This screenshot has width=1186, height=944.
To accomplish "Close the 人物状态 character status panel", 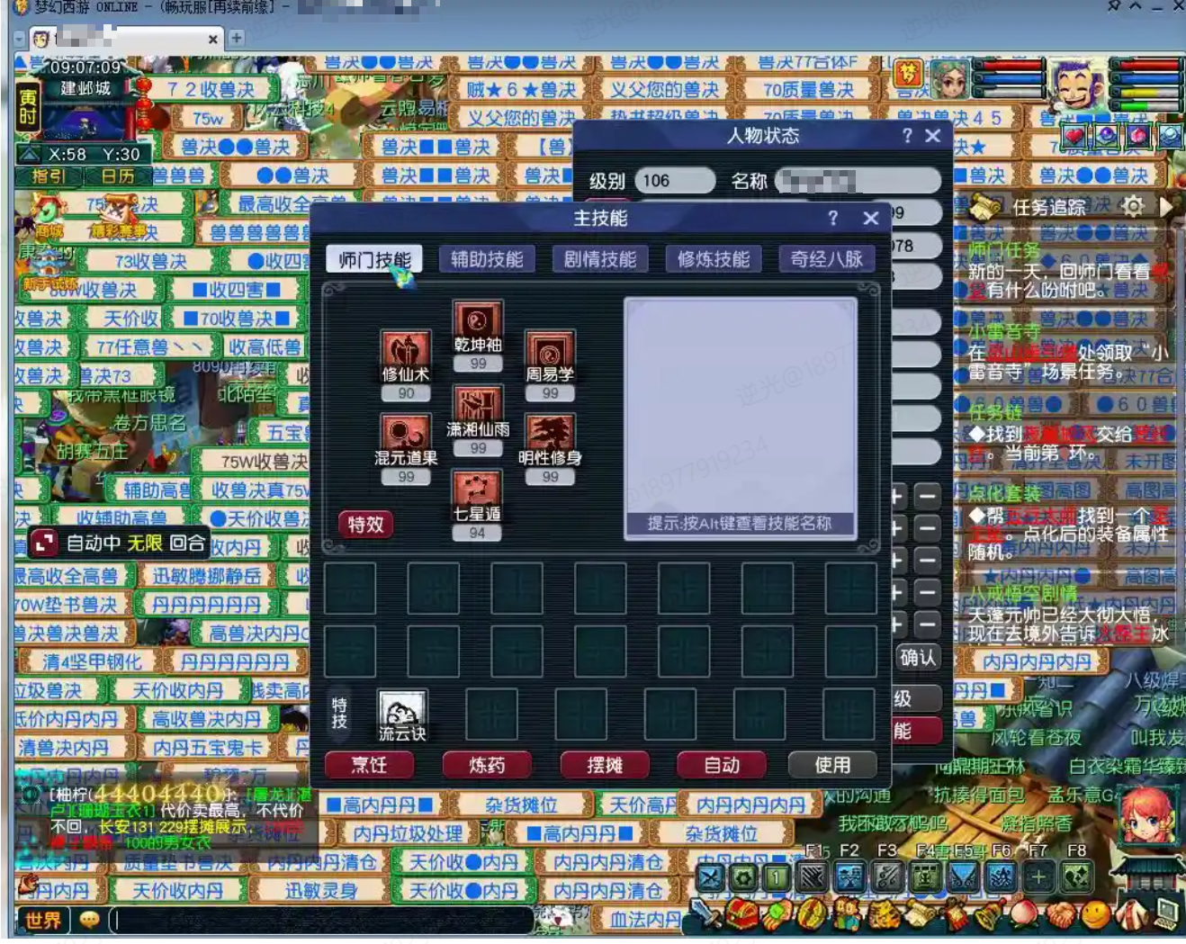I will tap(933, 136).
